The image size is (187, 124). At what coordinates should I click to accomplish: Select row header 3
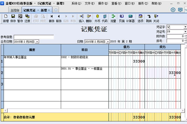click(x=2, y=84)
